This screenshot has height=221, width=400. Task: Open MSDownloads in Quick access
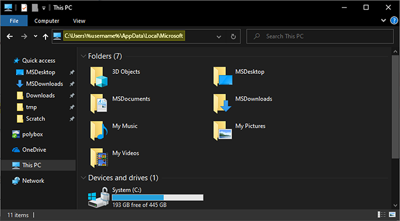click(44, 84)
